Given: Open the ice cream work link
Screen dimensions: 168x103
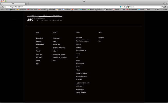Looking at the screenshot, I should [39, 41].
